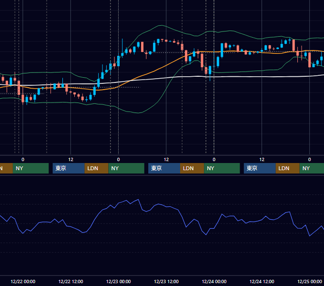Pick the NY session block above 12/24 00:00
The width and height of the screenshot is (324, 286).
(222, 168)
